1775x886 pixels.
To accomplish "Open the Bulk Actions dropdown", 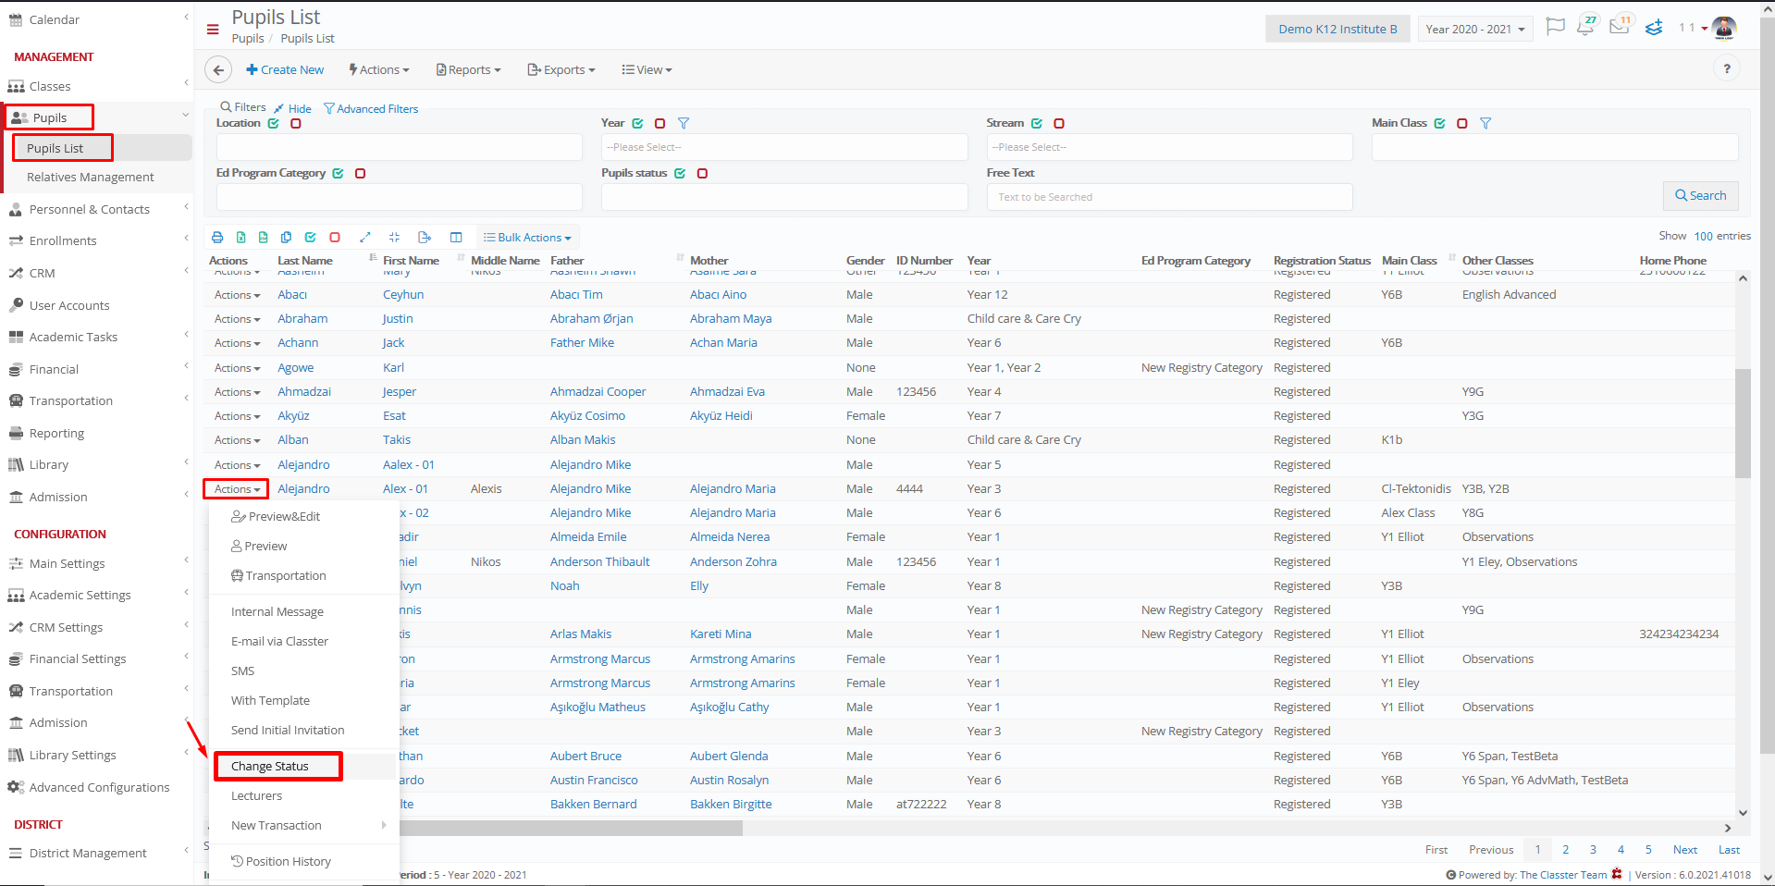I will (528, 238).
